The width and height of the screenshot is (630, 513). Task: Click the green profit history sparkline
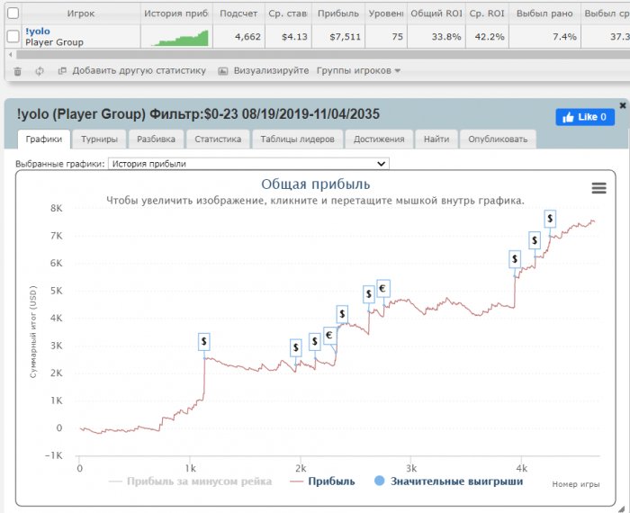click(180, 38)
